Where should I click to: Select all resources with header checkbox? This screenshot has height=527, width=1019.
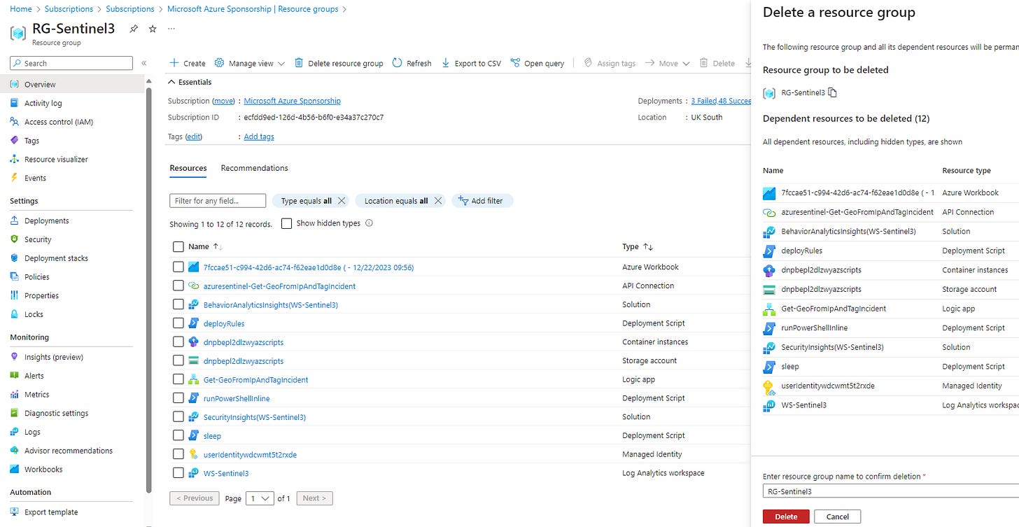pos(178,246)
